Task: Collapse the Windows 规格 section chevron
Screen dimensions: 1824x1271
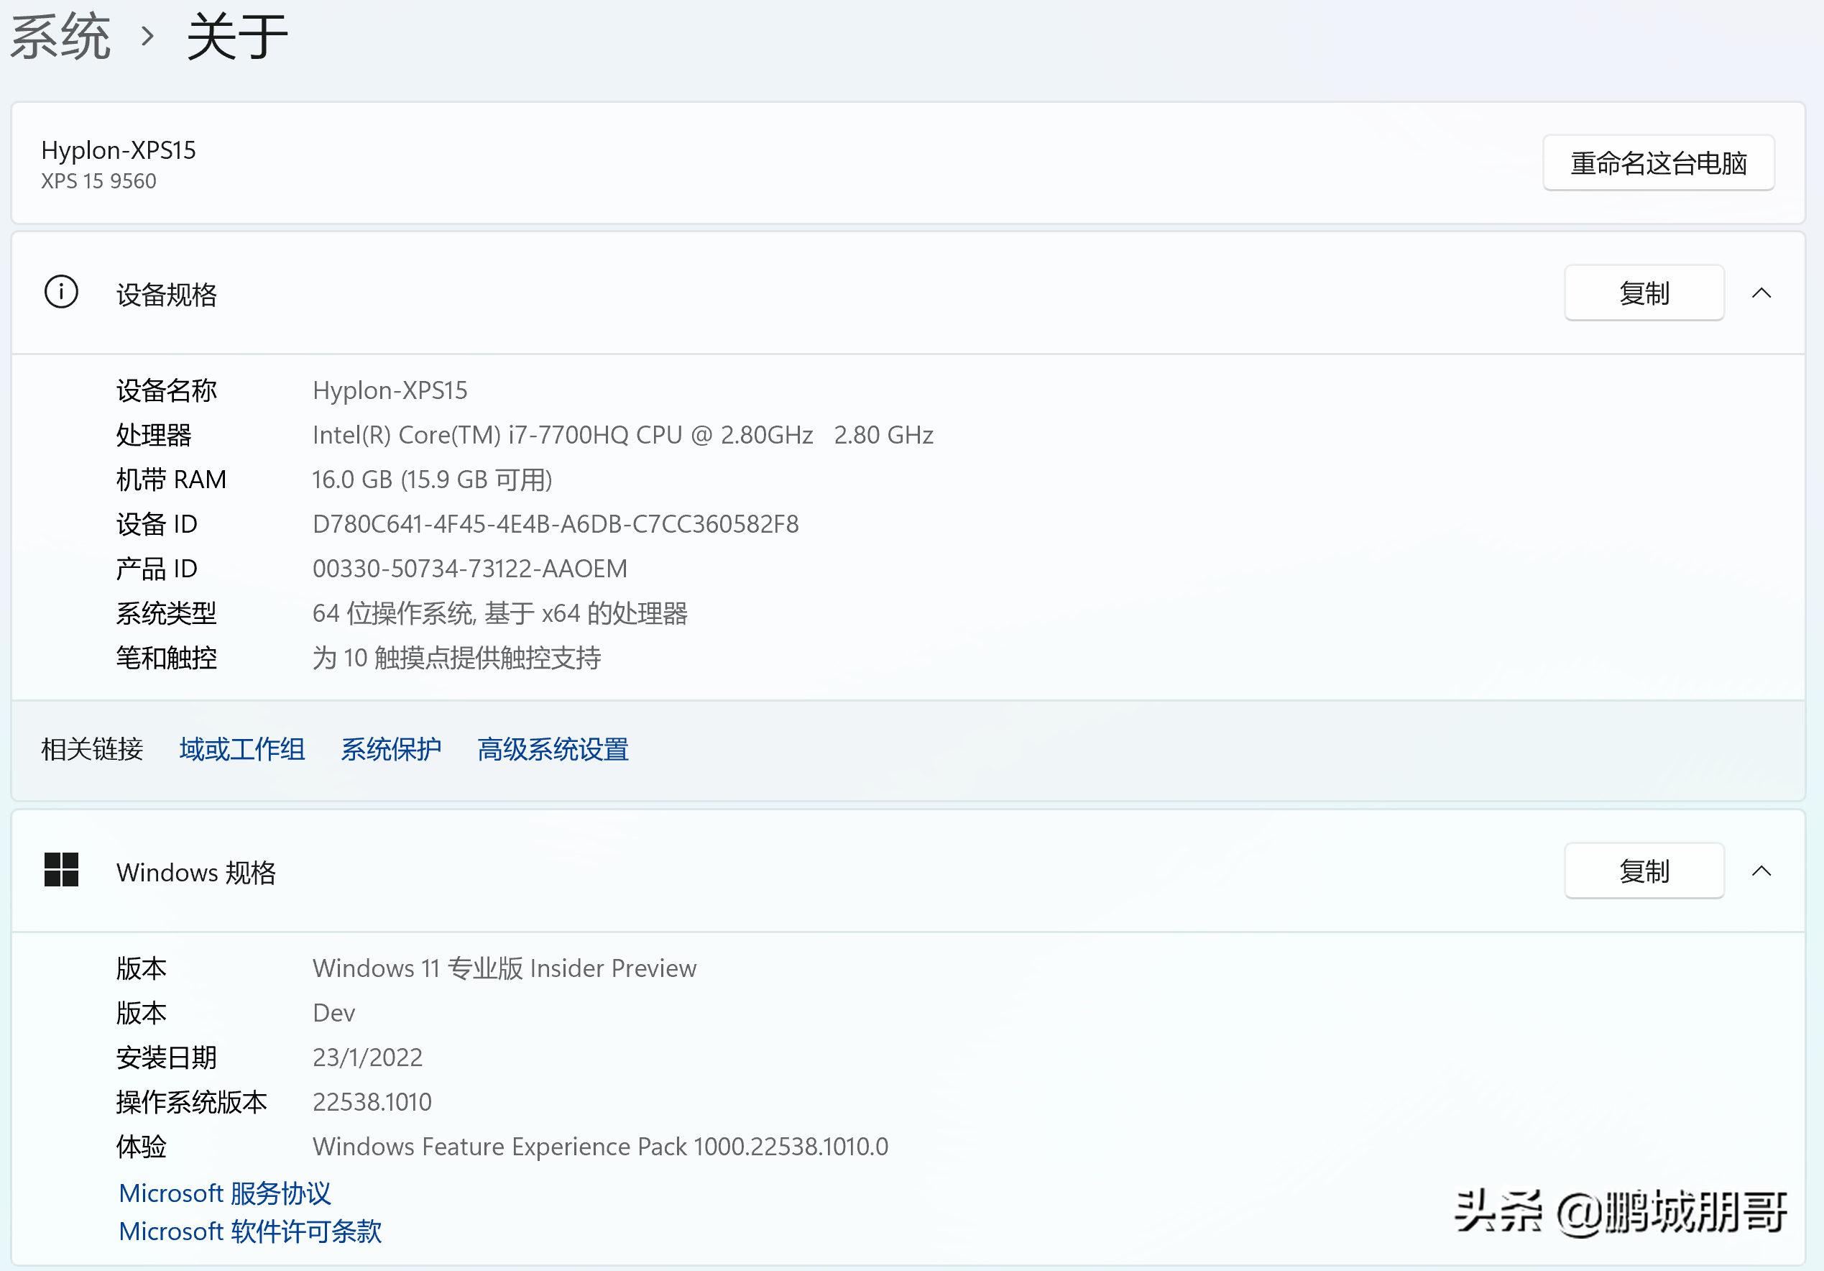Action: [1761, 871]
